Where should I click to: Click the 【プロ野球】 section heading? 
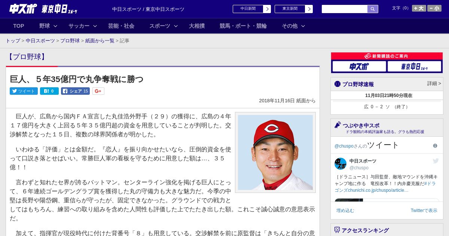click(26, 57)
